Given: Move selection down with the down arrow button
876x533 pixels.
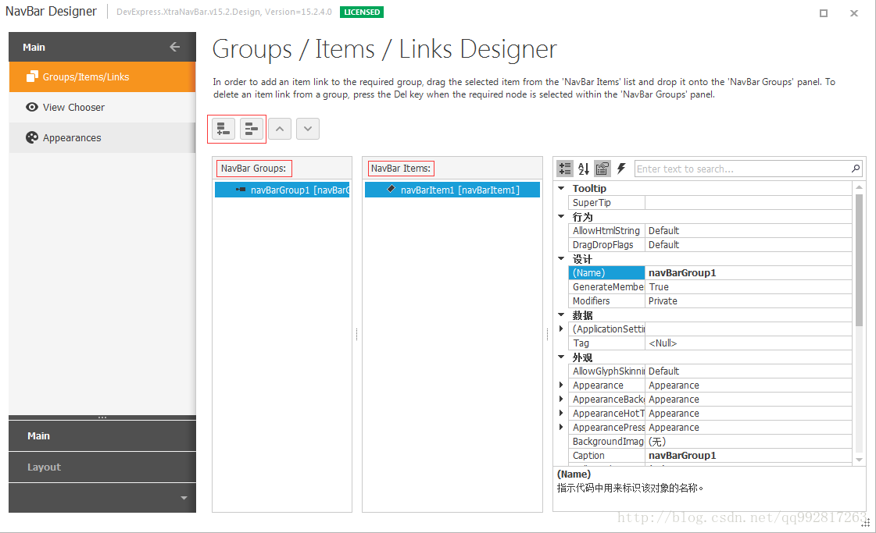Looking at the screenshot, I should pos(308,129).
